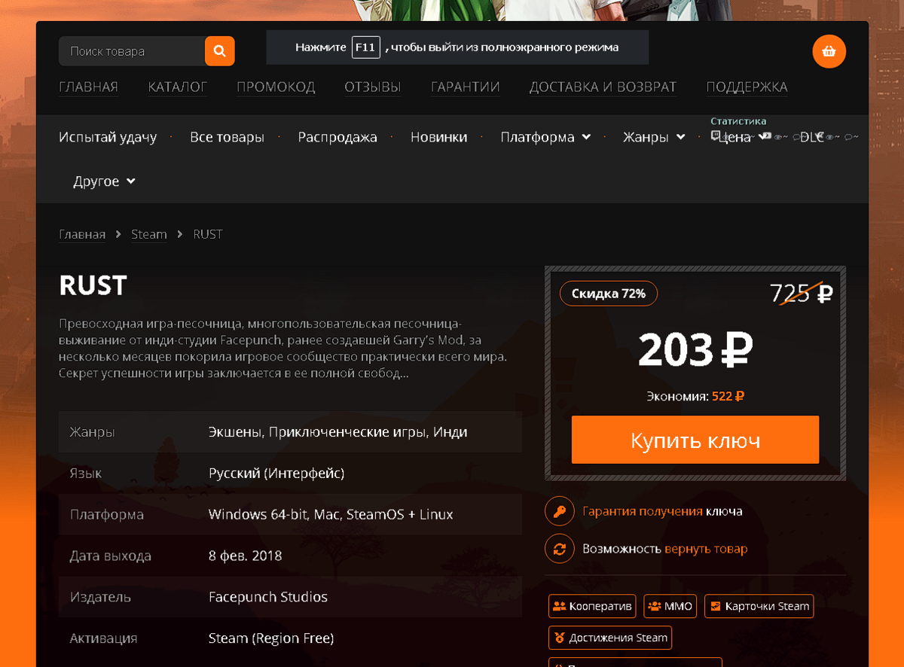Click the key guarantee icon
Viewport: 904px width, 667px height.
pyautogui.click(x=560, y=511)
